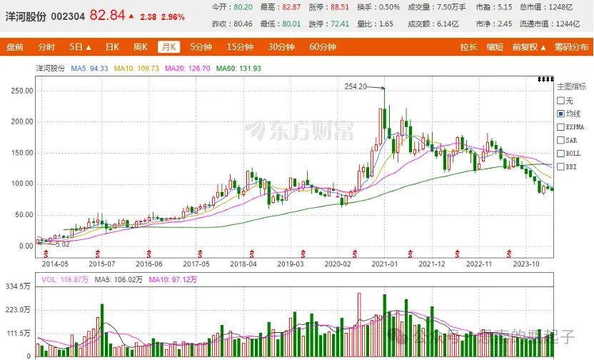Click the red S marker above 2019-03
The height and width of the screenshot is (360, 594).
point(303,253)
